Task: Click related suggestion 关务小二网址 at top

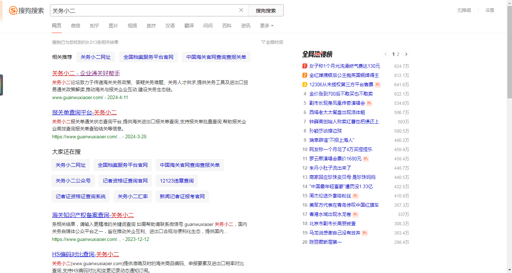Action: click(96, 57)
